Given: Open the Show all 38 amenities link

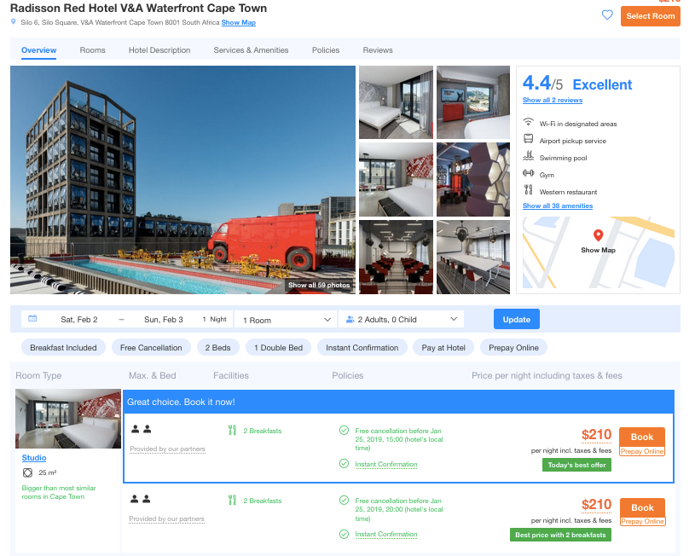Looking at the screenshot, I should click(x=557, y=206).
